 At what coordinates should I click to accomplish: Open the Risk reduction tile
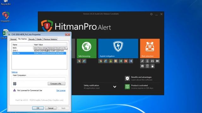click(x=150, y=48)
